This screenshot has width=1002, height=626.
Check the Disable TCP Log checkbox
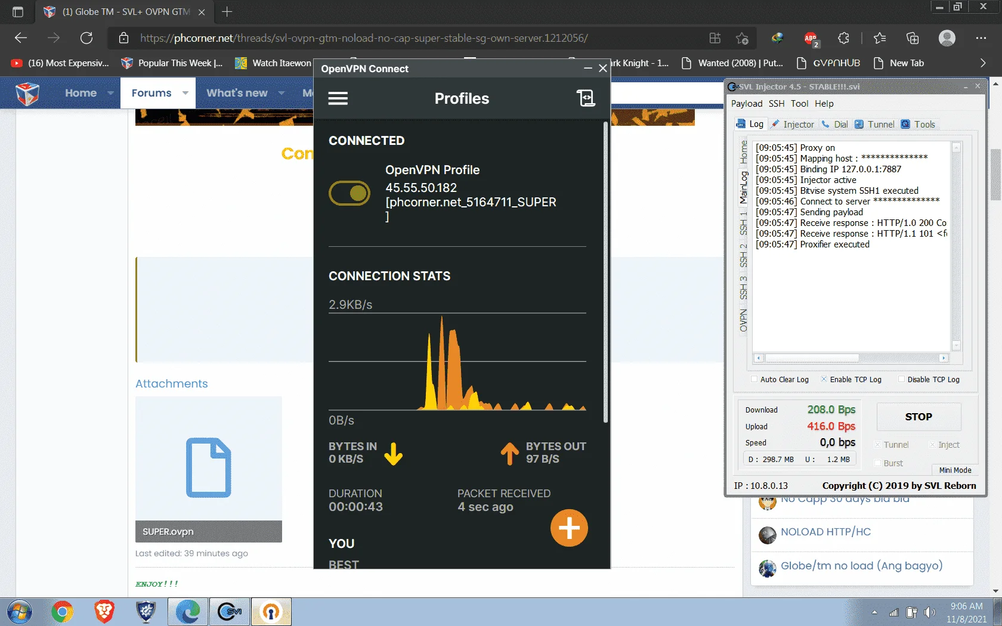point(902,379)
